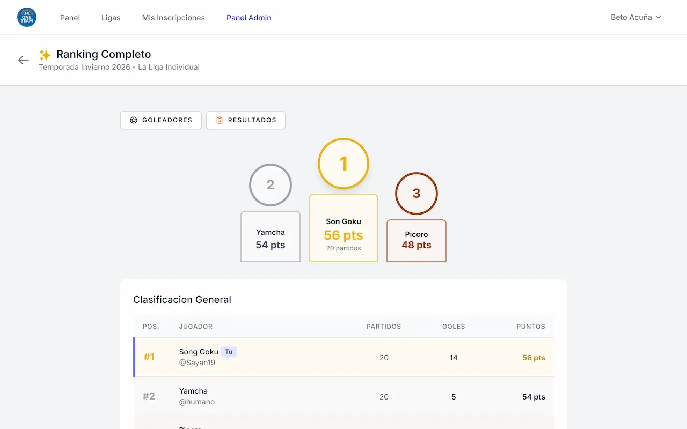Screen dimensions: 687x429
Task: Open the Panel menu item
Action: tap(70, 18)
